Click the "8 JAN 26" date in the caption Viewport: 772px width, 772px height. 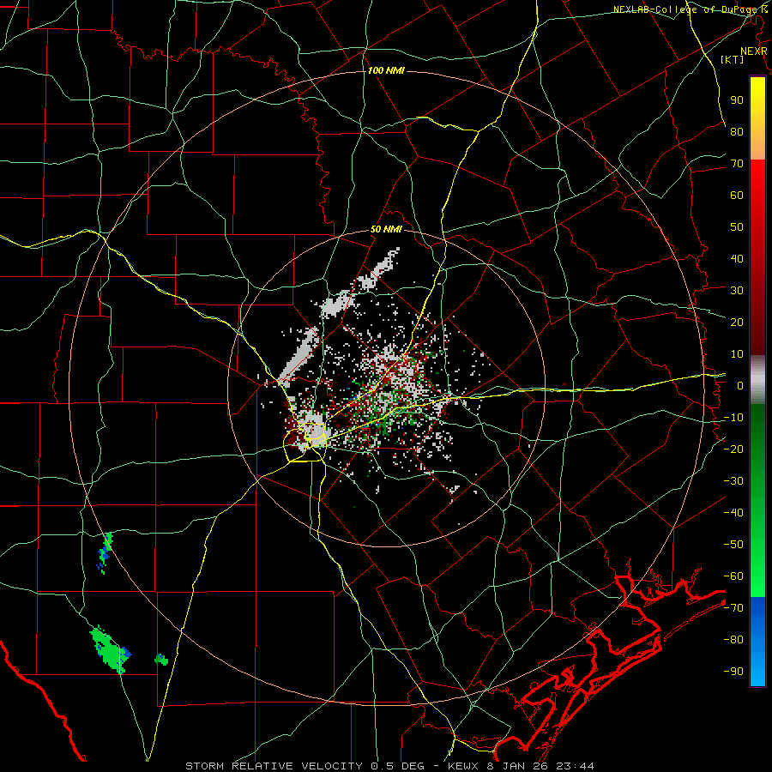pyautogui.click(x=519, y=766)
